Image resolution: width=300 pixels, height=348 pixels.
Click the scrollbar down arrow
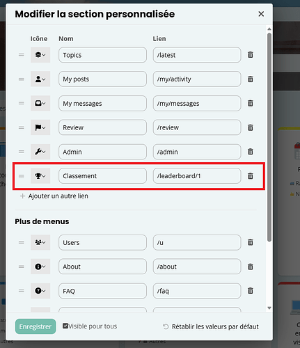pyautogui.click(x=269, y=308)
